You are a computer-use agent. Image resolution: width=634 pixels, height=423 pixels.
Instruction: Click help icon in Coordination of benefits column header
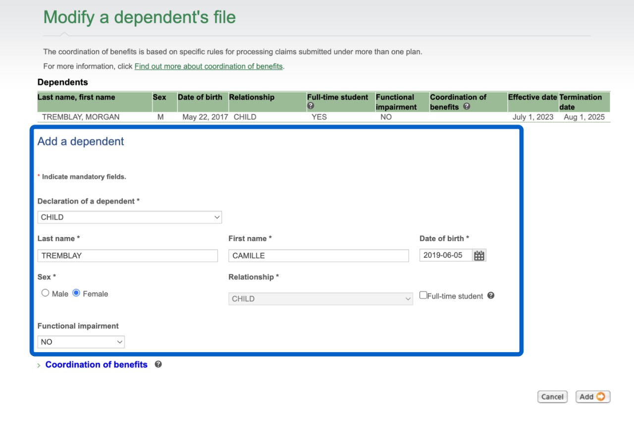coord(466,107)
